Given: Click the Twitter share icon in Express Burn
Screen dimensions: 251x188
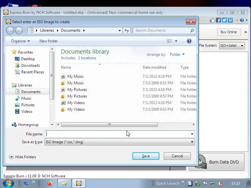Looking at the screenshot, I should [224, 20].
